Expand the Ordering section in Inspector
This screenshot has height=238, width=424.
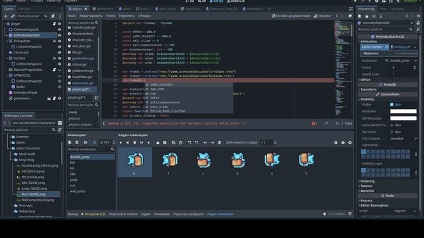point(367,181)
